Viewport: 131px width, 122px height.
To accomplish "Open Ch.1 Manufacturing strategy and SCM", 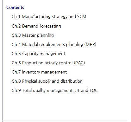I will click(x=49, y=17).
